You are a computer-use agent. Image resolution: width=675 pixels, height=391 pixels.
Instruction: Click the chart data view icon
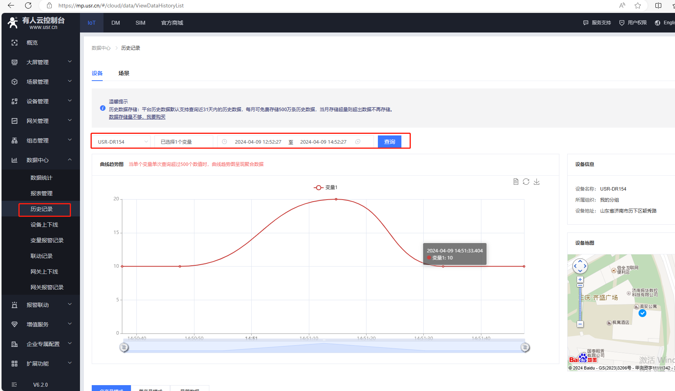tap(516, 182)
